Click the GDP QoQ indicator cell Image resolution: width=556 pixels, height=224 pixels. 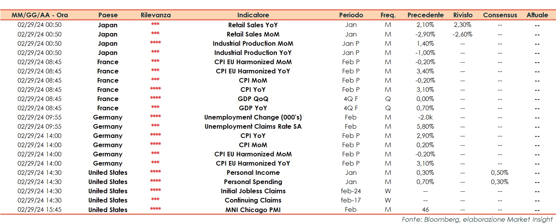tap(253, 99)
